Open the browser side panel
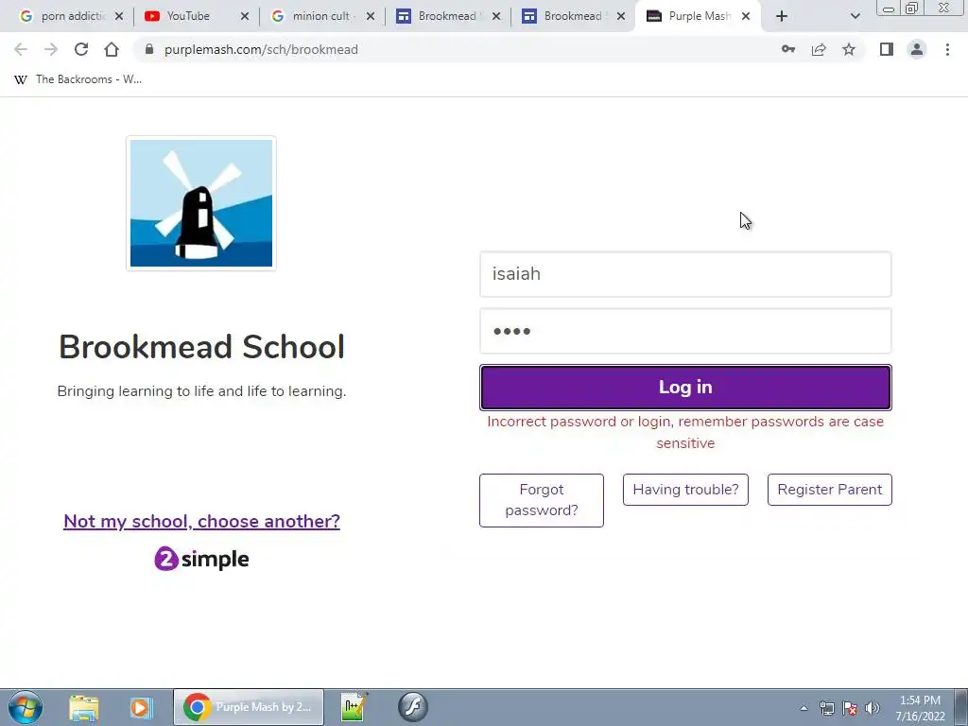968x726 pixels. (887, 49)
